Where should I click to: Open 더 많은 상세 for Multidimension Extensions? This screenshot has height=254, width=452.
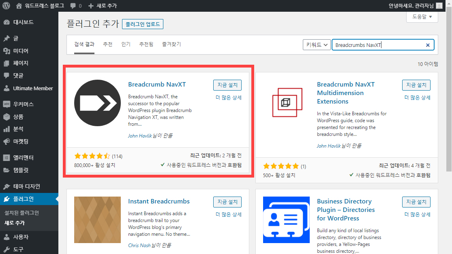tap(418, 97)
